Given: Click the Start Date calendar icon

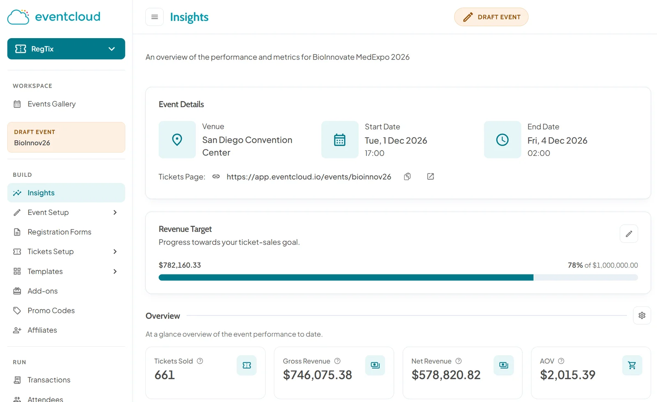Looking at the screenshot, I should (340, 139).
